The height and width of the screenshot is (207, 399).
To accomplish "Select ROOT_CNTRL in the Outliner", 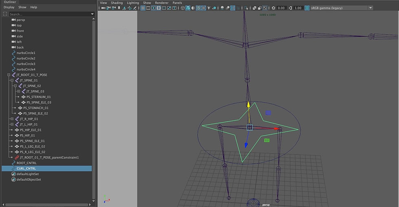I will coord(26,163).
